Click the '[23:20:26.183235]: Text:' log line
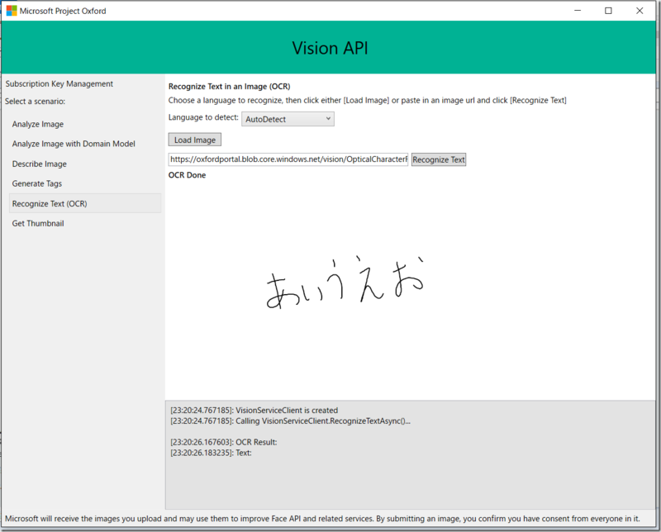The height and width of the screenshot is (532, 661). (211, 453)
